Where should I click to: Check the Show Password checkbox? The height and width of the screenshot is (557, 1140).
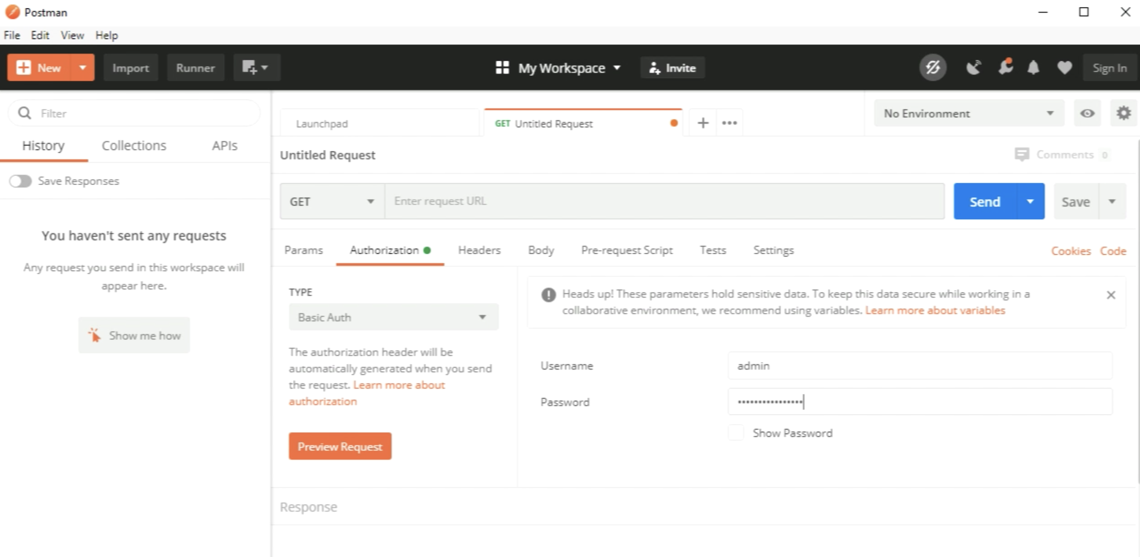coord(736,433)
